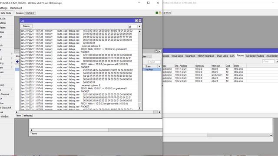
Task: Click the topic filter field showing 'all'
Action: (133, 26)
